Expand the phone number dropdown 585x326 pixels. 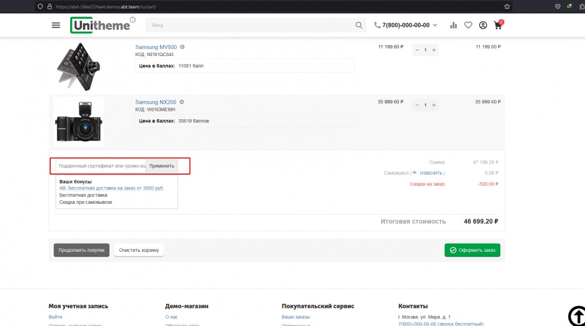(x=435, y=25)
